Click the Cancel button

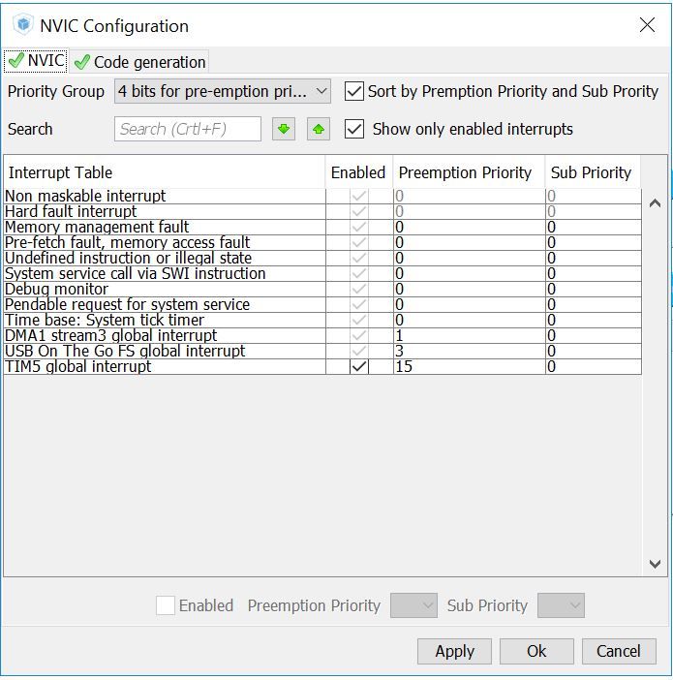click(618, 651)
